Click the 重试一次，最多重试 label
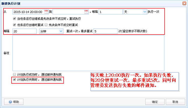 tap(79, 31)
